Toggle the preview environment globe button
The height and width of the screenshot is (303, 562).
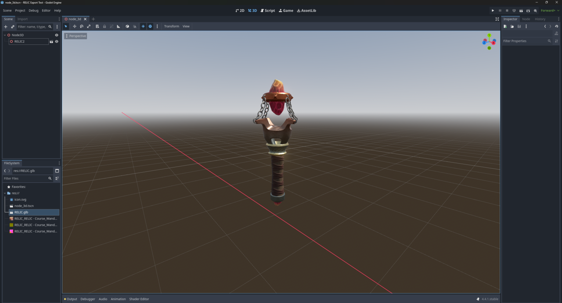pos(150,26)
